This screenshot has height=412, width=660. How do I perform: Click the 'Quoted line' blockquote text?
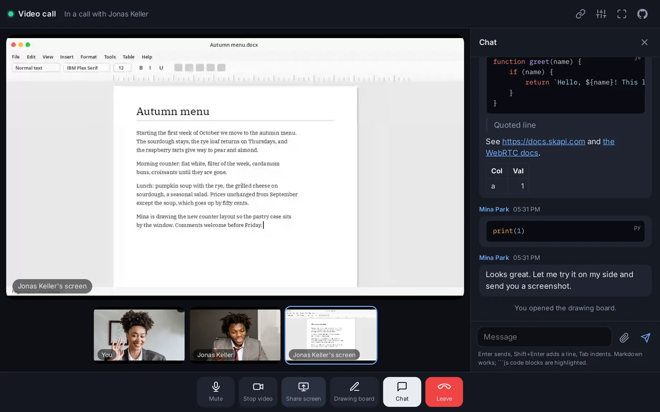[515, 125]
